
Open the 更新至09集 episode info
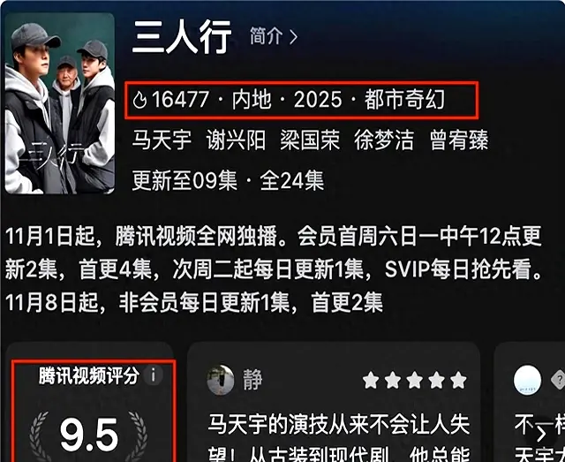[185, 180]
